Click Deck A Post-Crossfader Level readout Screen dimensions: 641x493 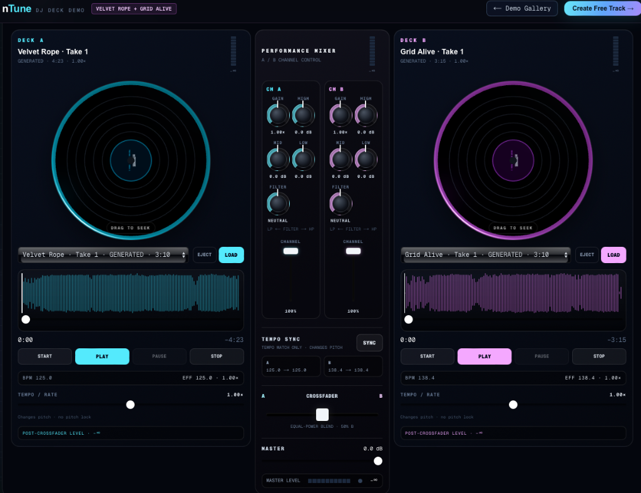click(131, 433)
